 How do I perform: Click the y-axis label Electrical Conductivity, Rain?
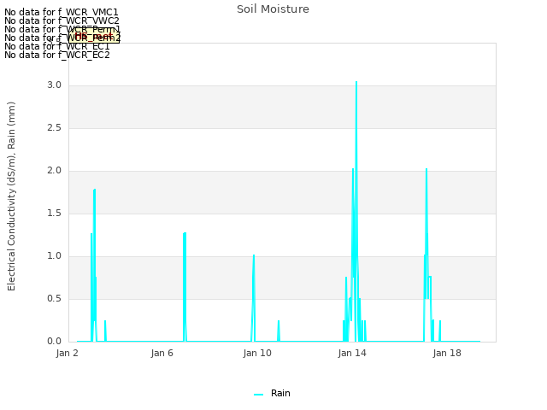tap(11, 196)
